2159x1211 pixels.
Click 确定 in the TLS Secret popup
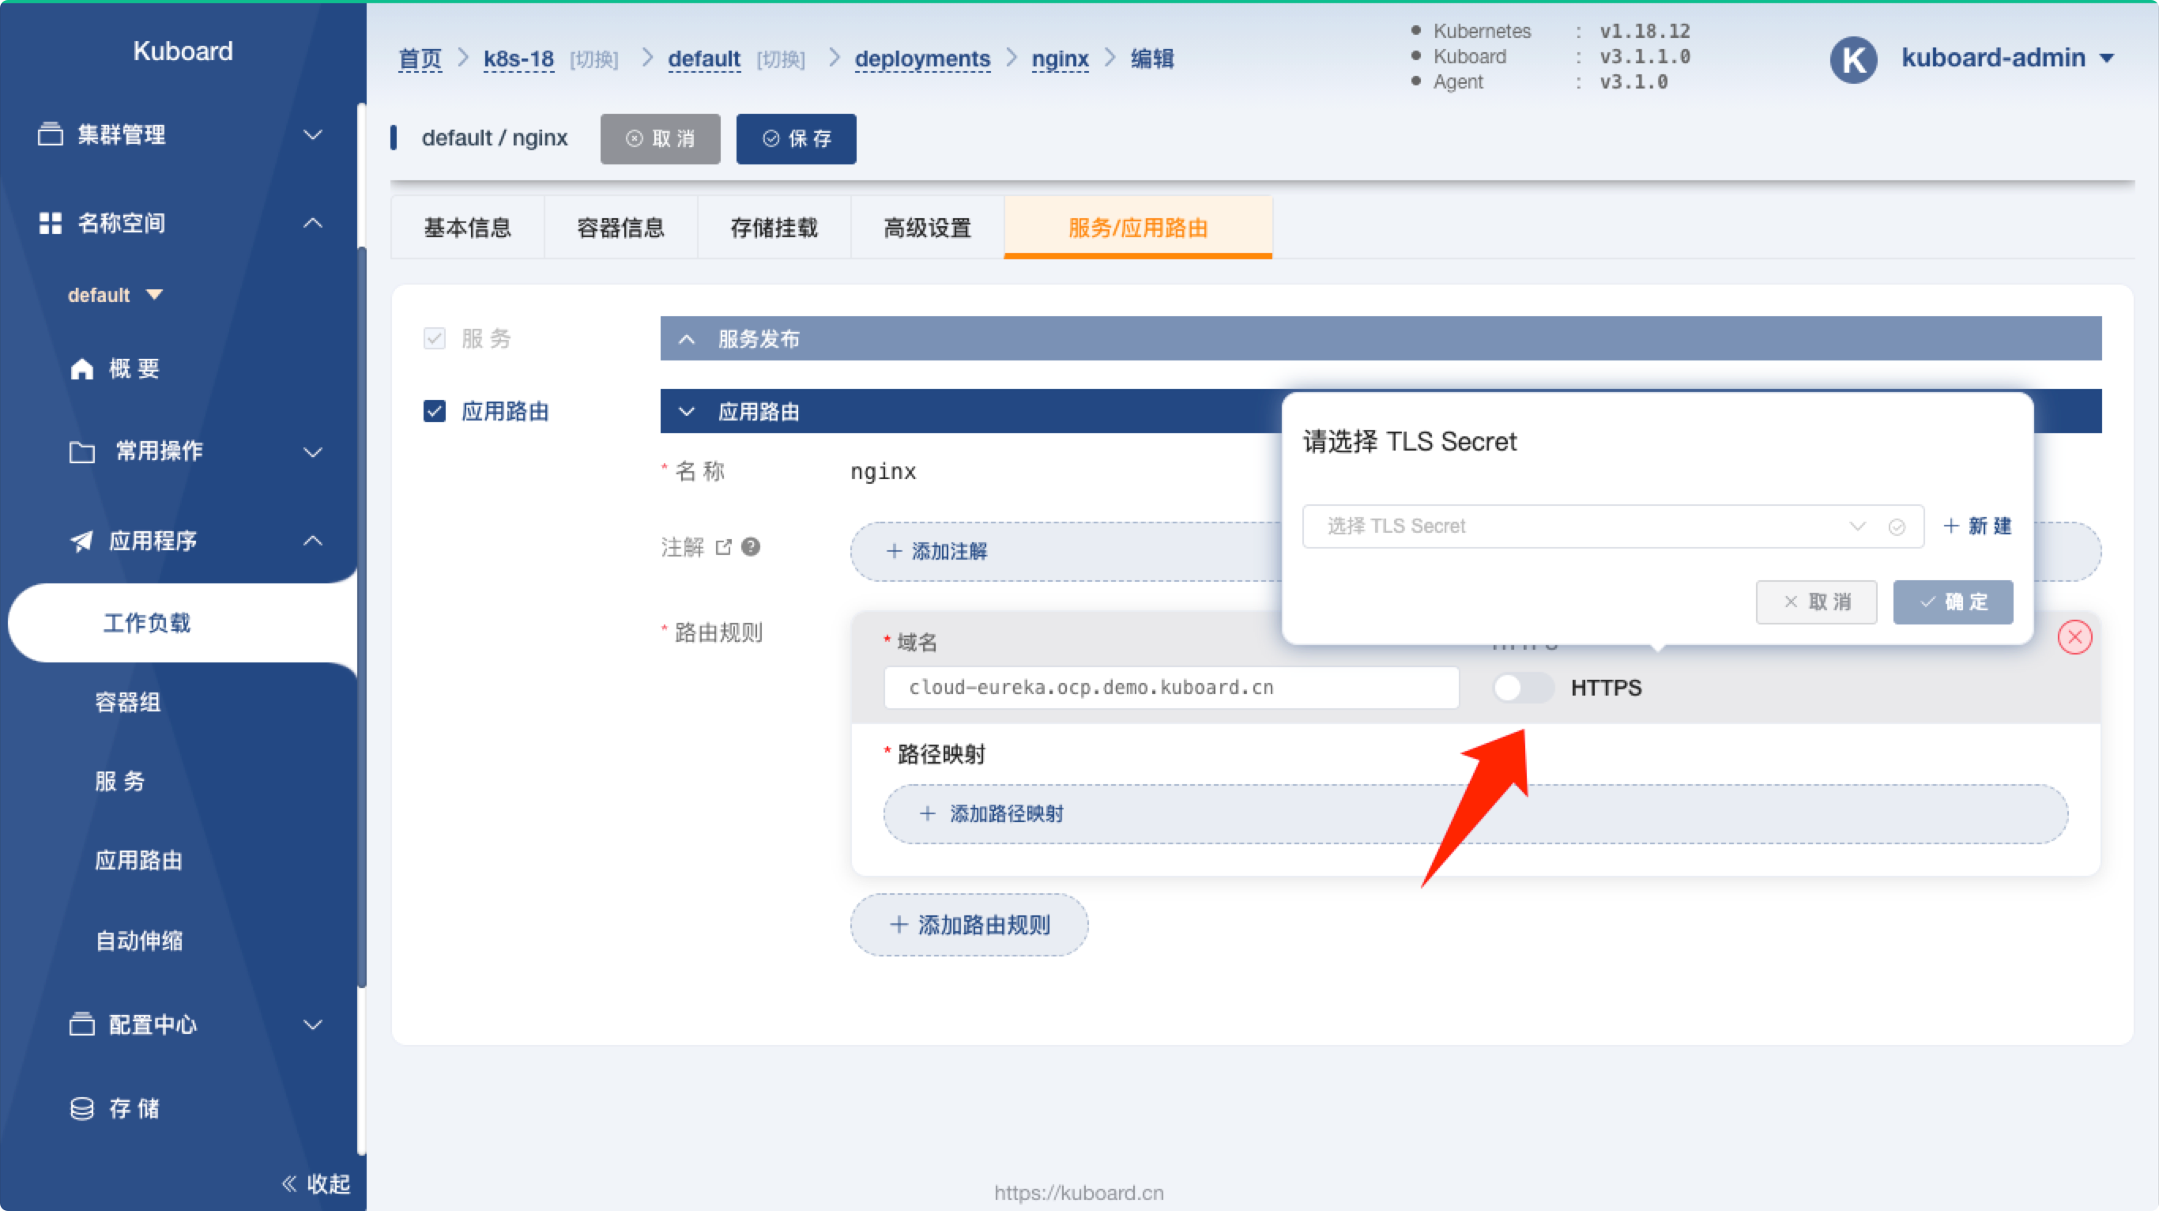(1952, 602)
